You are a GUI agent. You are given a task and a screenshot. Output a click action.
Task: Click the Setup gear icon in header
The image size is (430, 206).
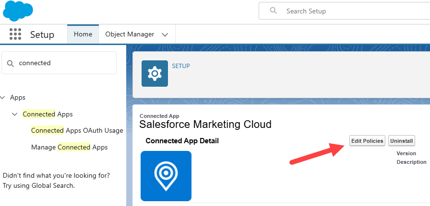155,73
